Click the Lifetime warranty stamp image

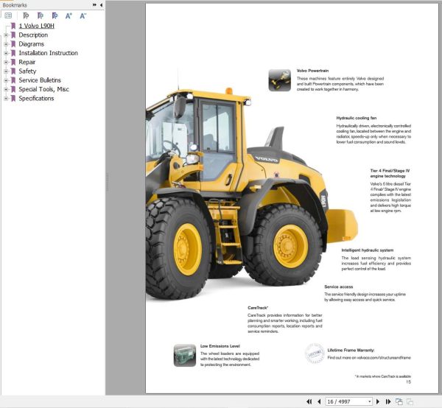(315, 354)
